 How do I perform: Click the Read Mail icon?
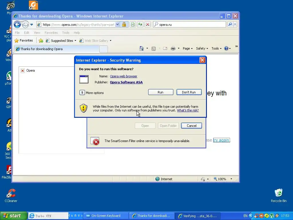pos(165,48)
